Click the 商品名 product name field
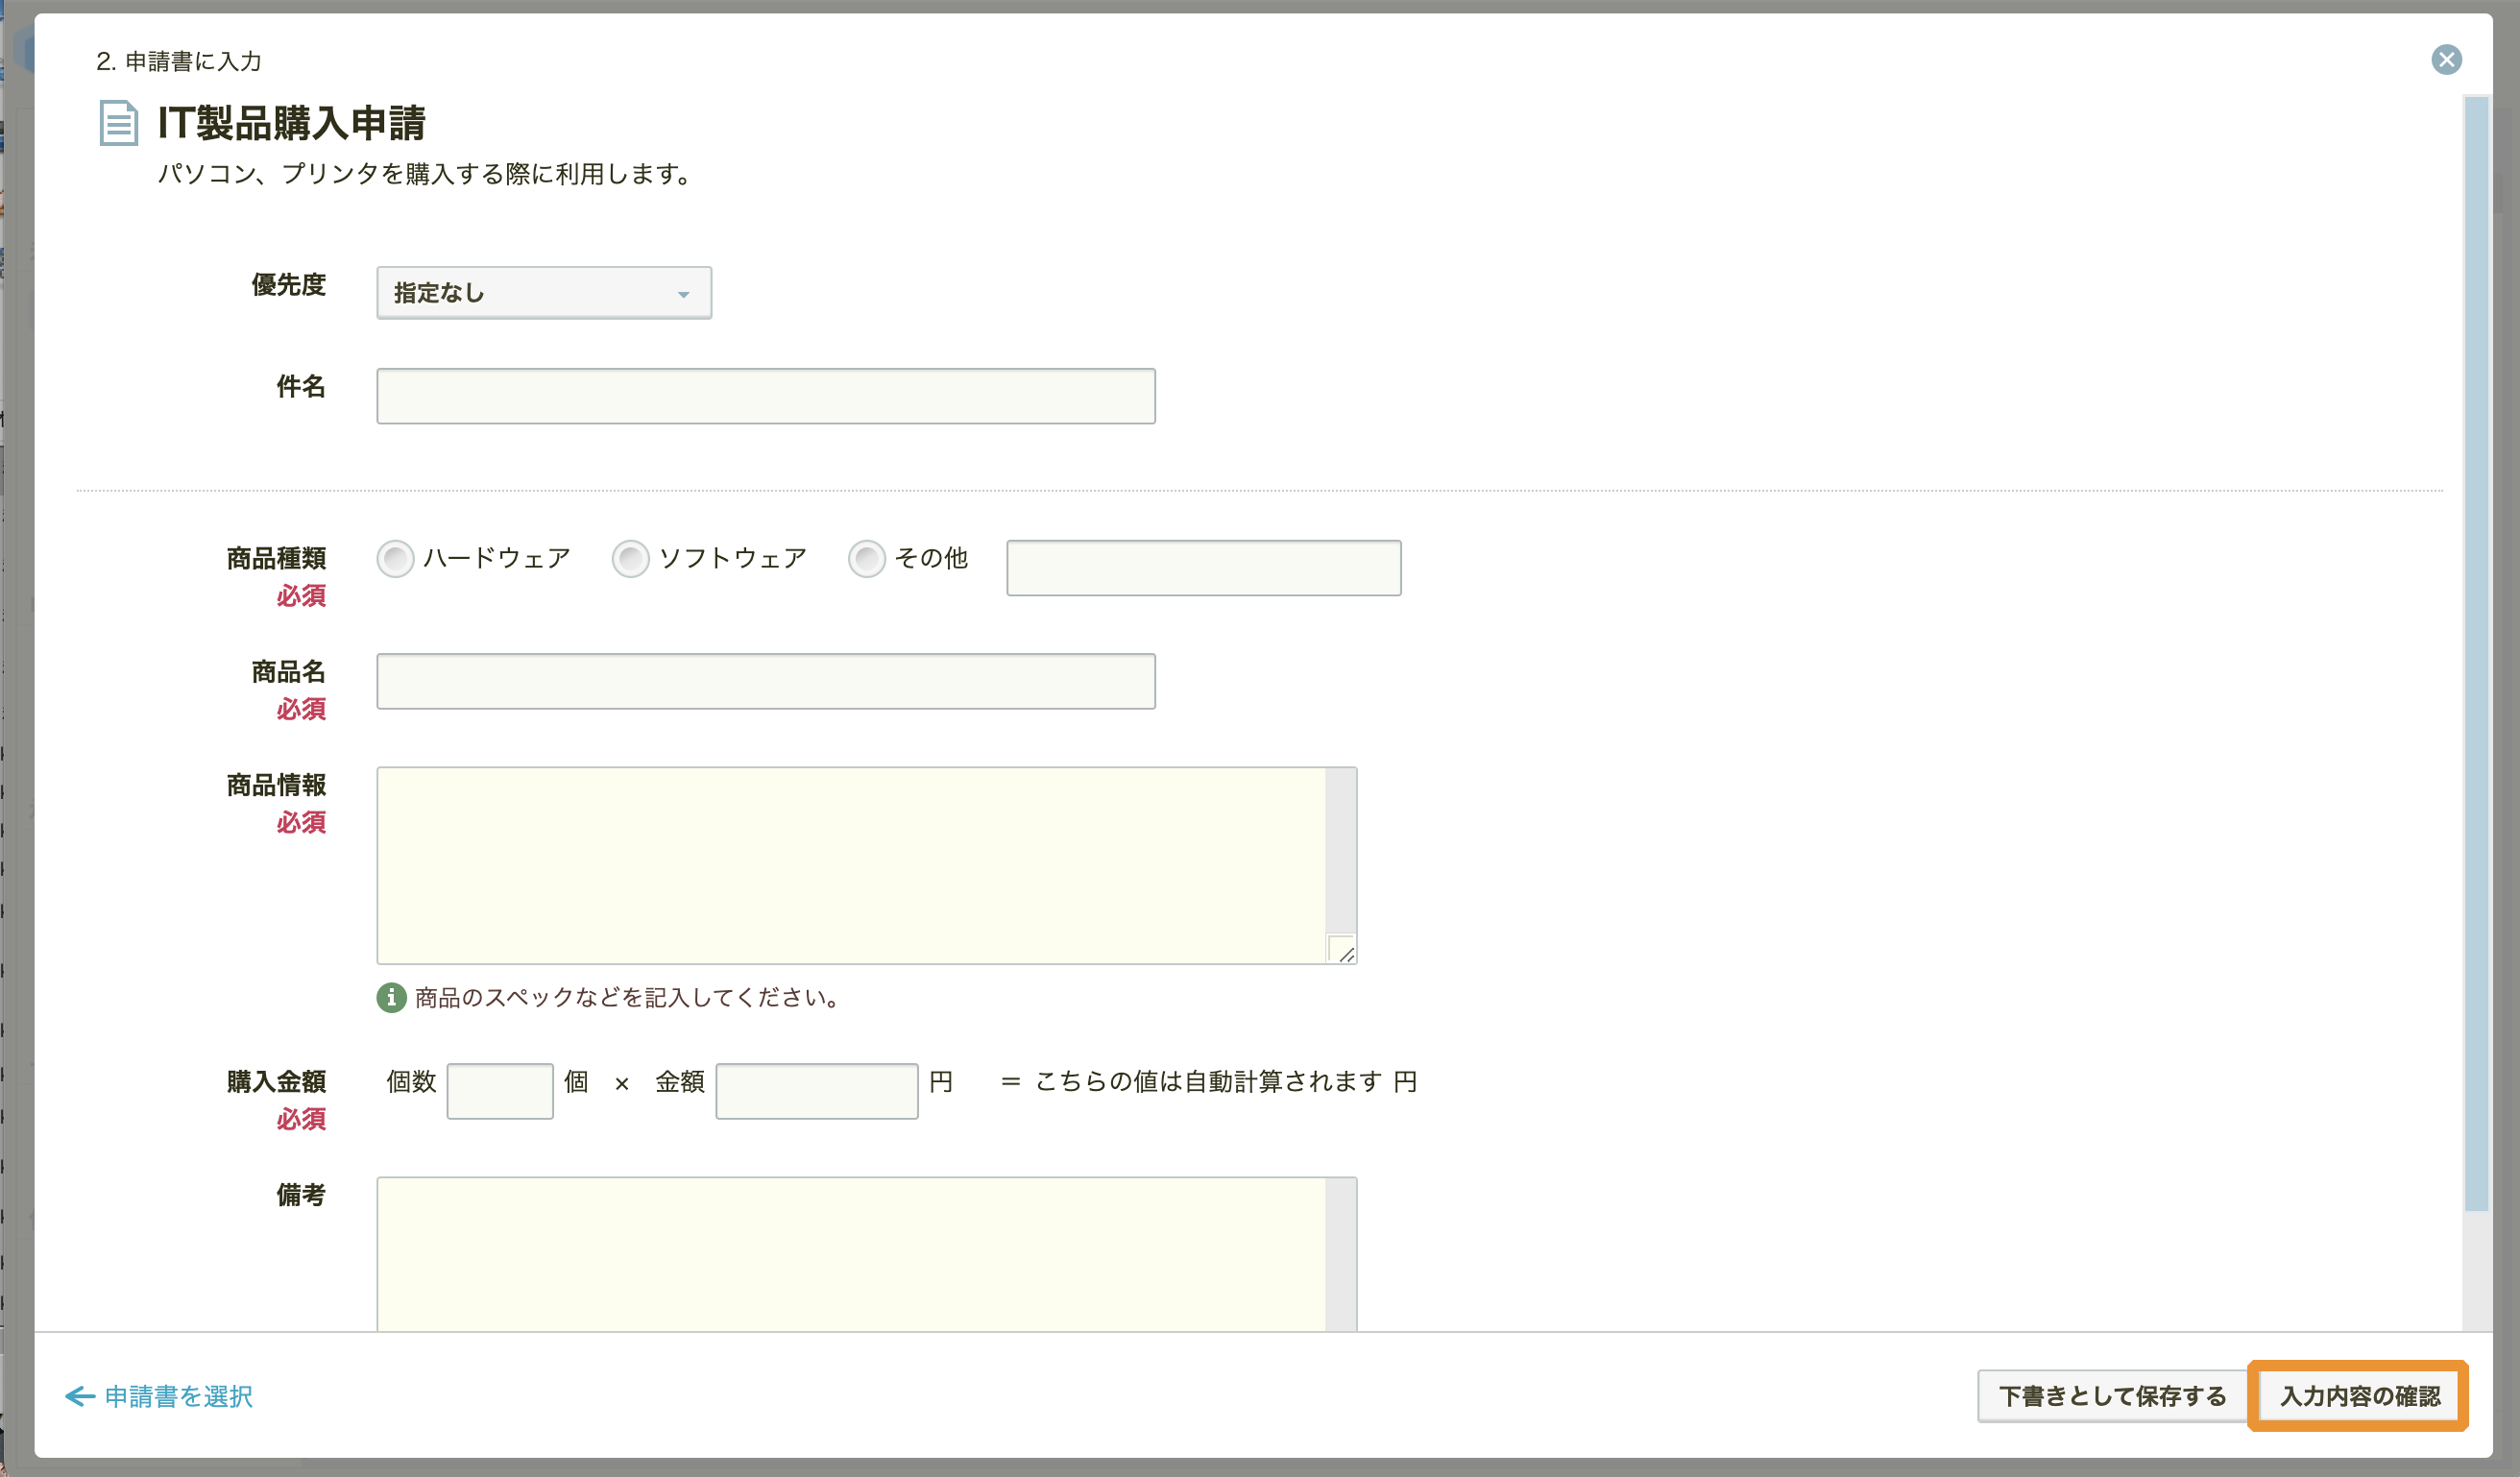The image size is (2520, 1477). click(x=766, y=682)
